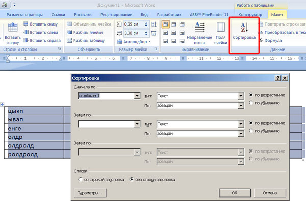Choose без строки заголовка option
Viewport: 306px width, 201px height.
point(152,180)
